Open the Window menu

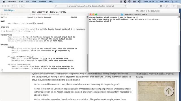pos(42,1)
